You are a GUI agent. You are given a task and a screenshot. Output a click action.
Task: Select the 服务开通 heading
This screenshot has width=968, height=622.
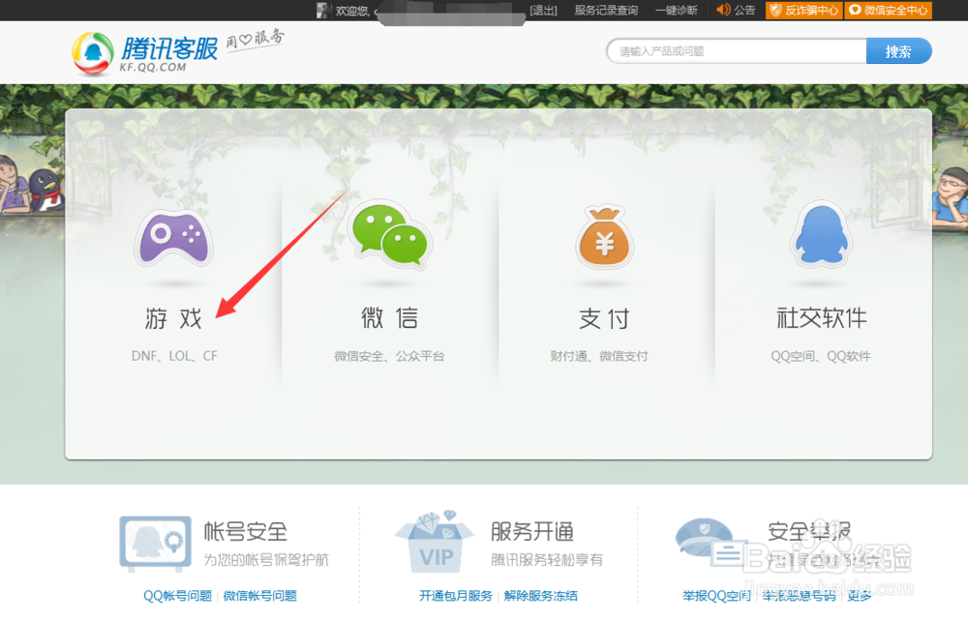click(x=532, y=531)
